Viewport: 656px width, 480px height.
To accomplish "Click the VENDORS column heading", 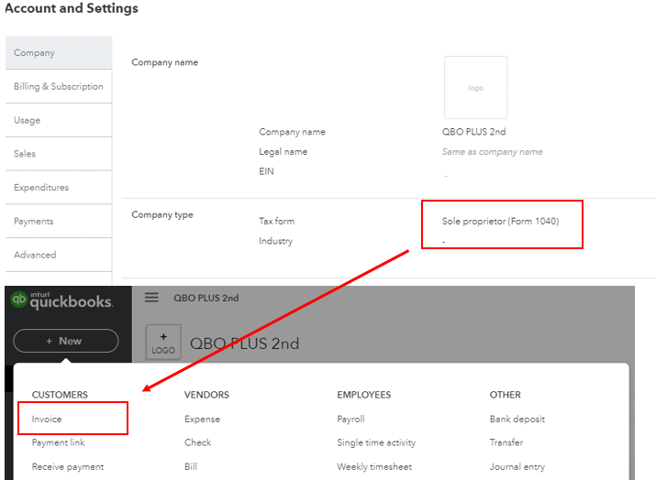I will coord(206,395).
